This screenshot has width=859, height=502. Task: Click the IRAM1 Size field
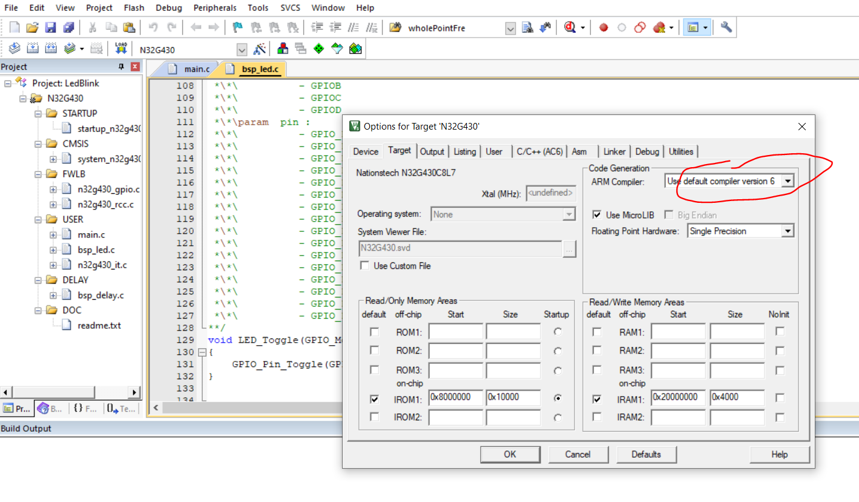coord(737,398)
